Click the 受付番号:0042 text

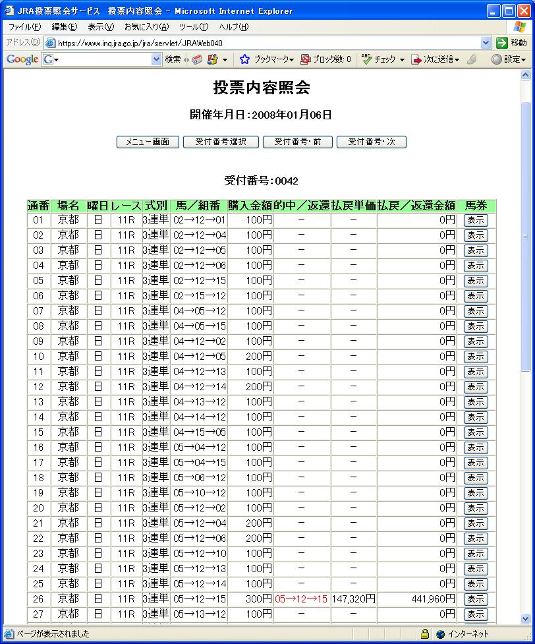tap(261, 181)
